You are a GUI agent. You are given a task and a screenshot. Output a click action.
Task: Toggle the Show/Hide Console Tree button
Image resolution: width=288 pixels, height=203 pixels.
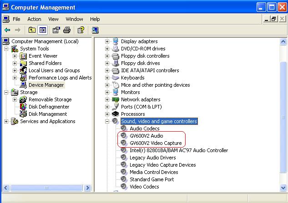tap(43, 30)
